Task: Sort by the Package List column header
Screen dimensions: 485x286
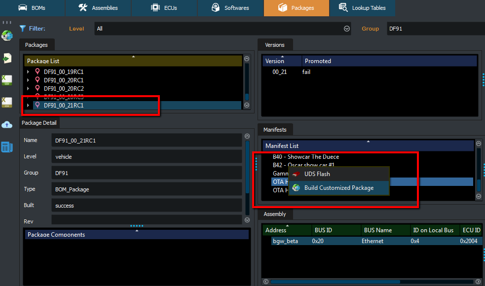Action: pyautogui.click(x=133, y=61)
